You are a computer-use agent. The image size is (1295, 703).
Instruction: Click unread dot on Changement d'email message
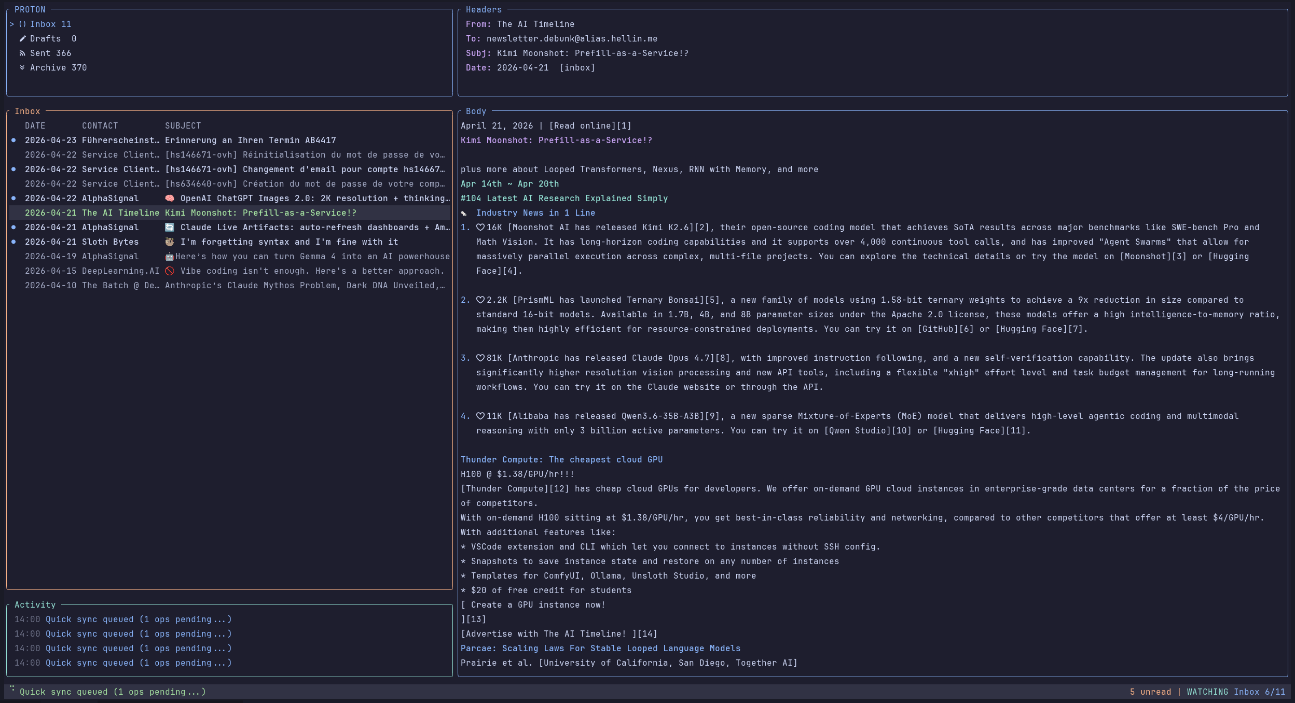pyautogui.click(x=13, y=170)
